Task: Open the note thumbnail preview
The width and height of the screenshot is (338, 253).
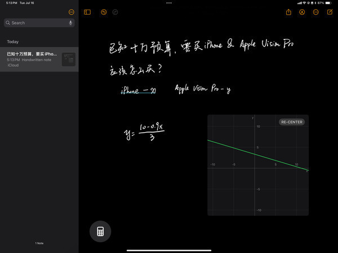Action: [x=69, y=60]
